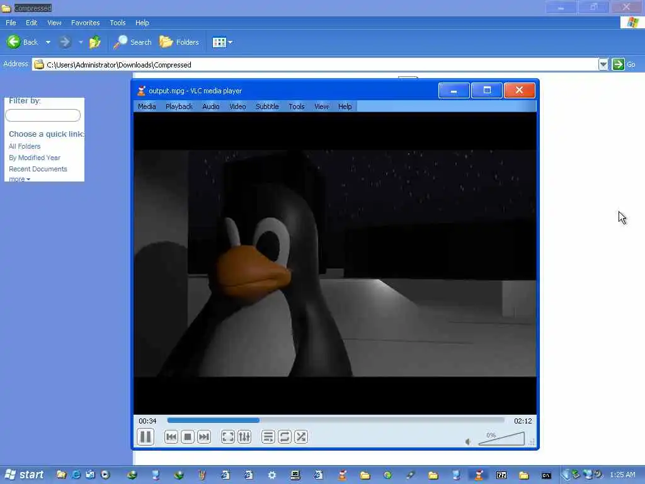This screenshot has width=645, height=484.
Task: Launch Internet Explorer from Quick Launch
Action: (x=76, y=475)
